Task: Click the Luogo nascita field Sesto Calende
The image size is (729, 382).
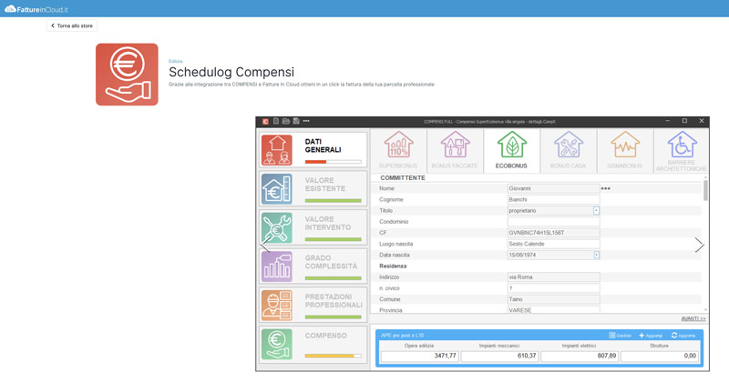Action: pyautogui.click(x=553, y=244)
